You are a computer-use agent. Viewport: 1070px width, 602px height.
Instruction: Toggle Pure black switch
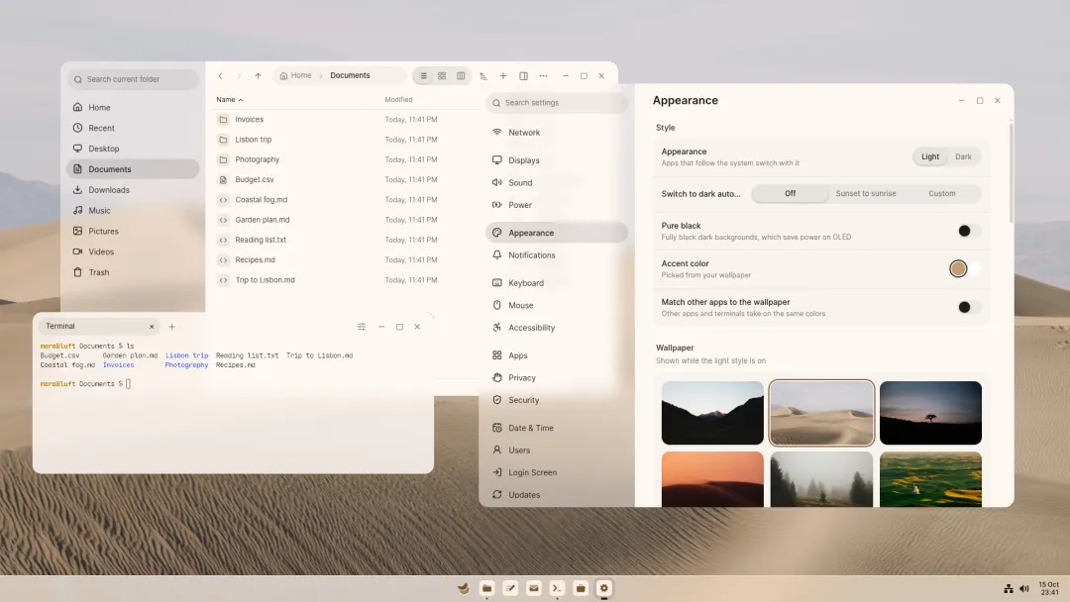pos(968,231)
